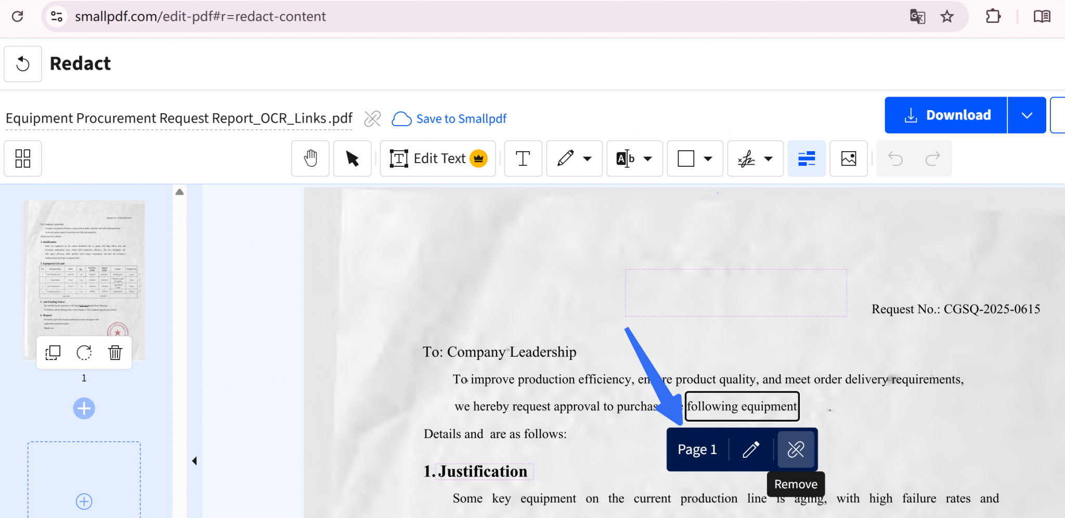This screenshot has width=1065, height=518.
Task: Click the file name Equipment Procurement Request Report
Action: tap(179, 118)
